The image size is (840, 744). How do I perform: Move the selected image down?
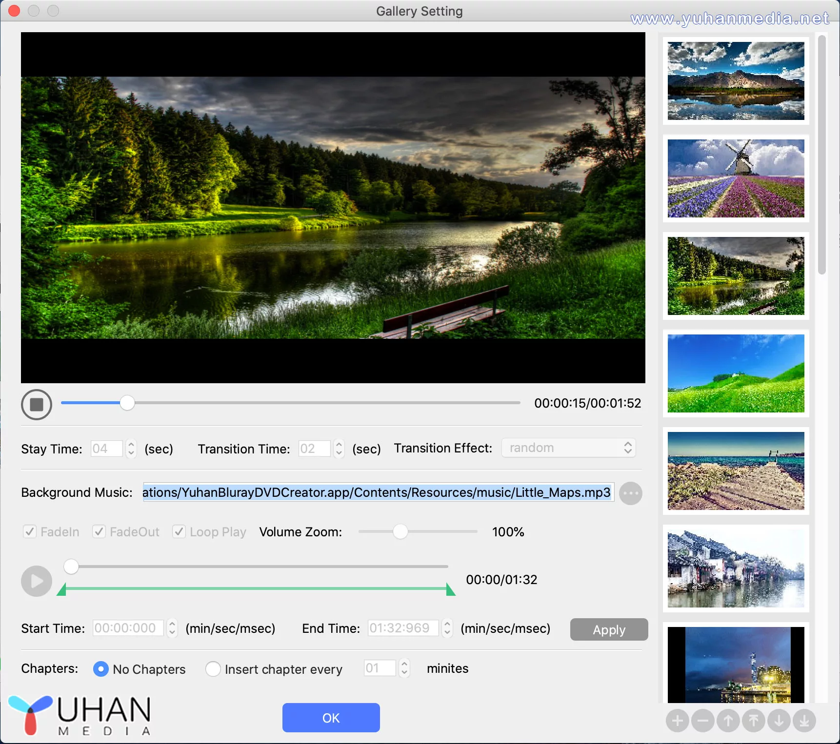(779, 720)
